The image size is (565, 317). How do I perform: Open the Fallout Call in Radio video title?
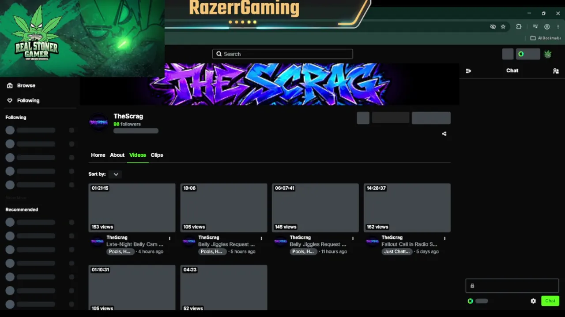click(409, 244)
